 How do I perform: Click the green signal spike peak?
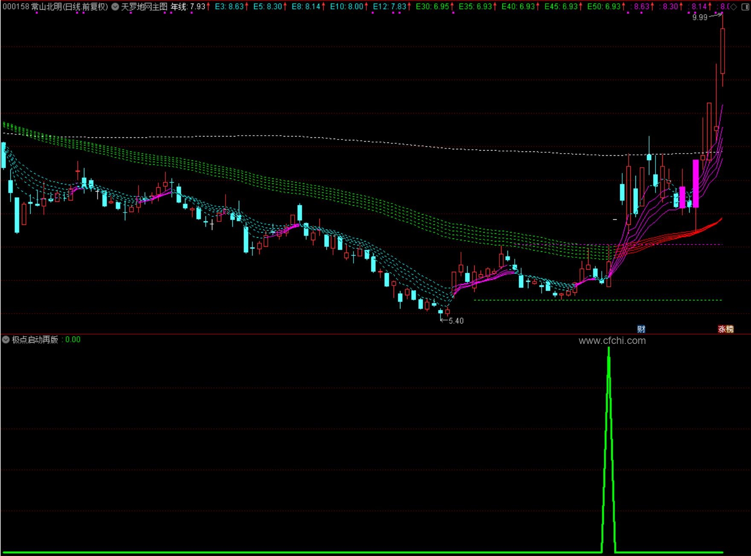point(609,349)
